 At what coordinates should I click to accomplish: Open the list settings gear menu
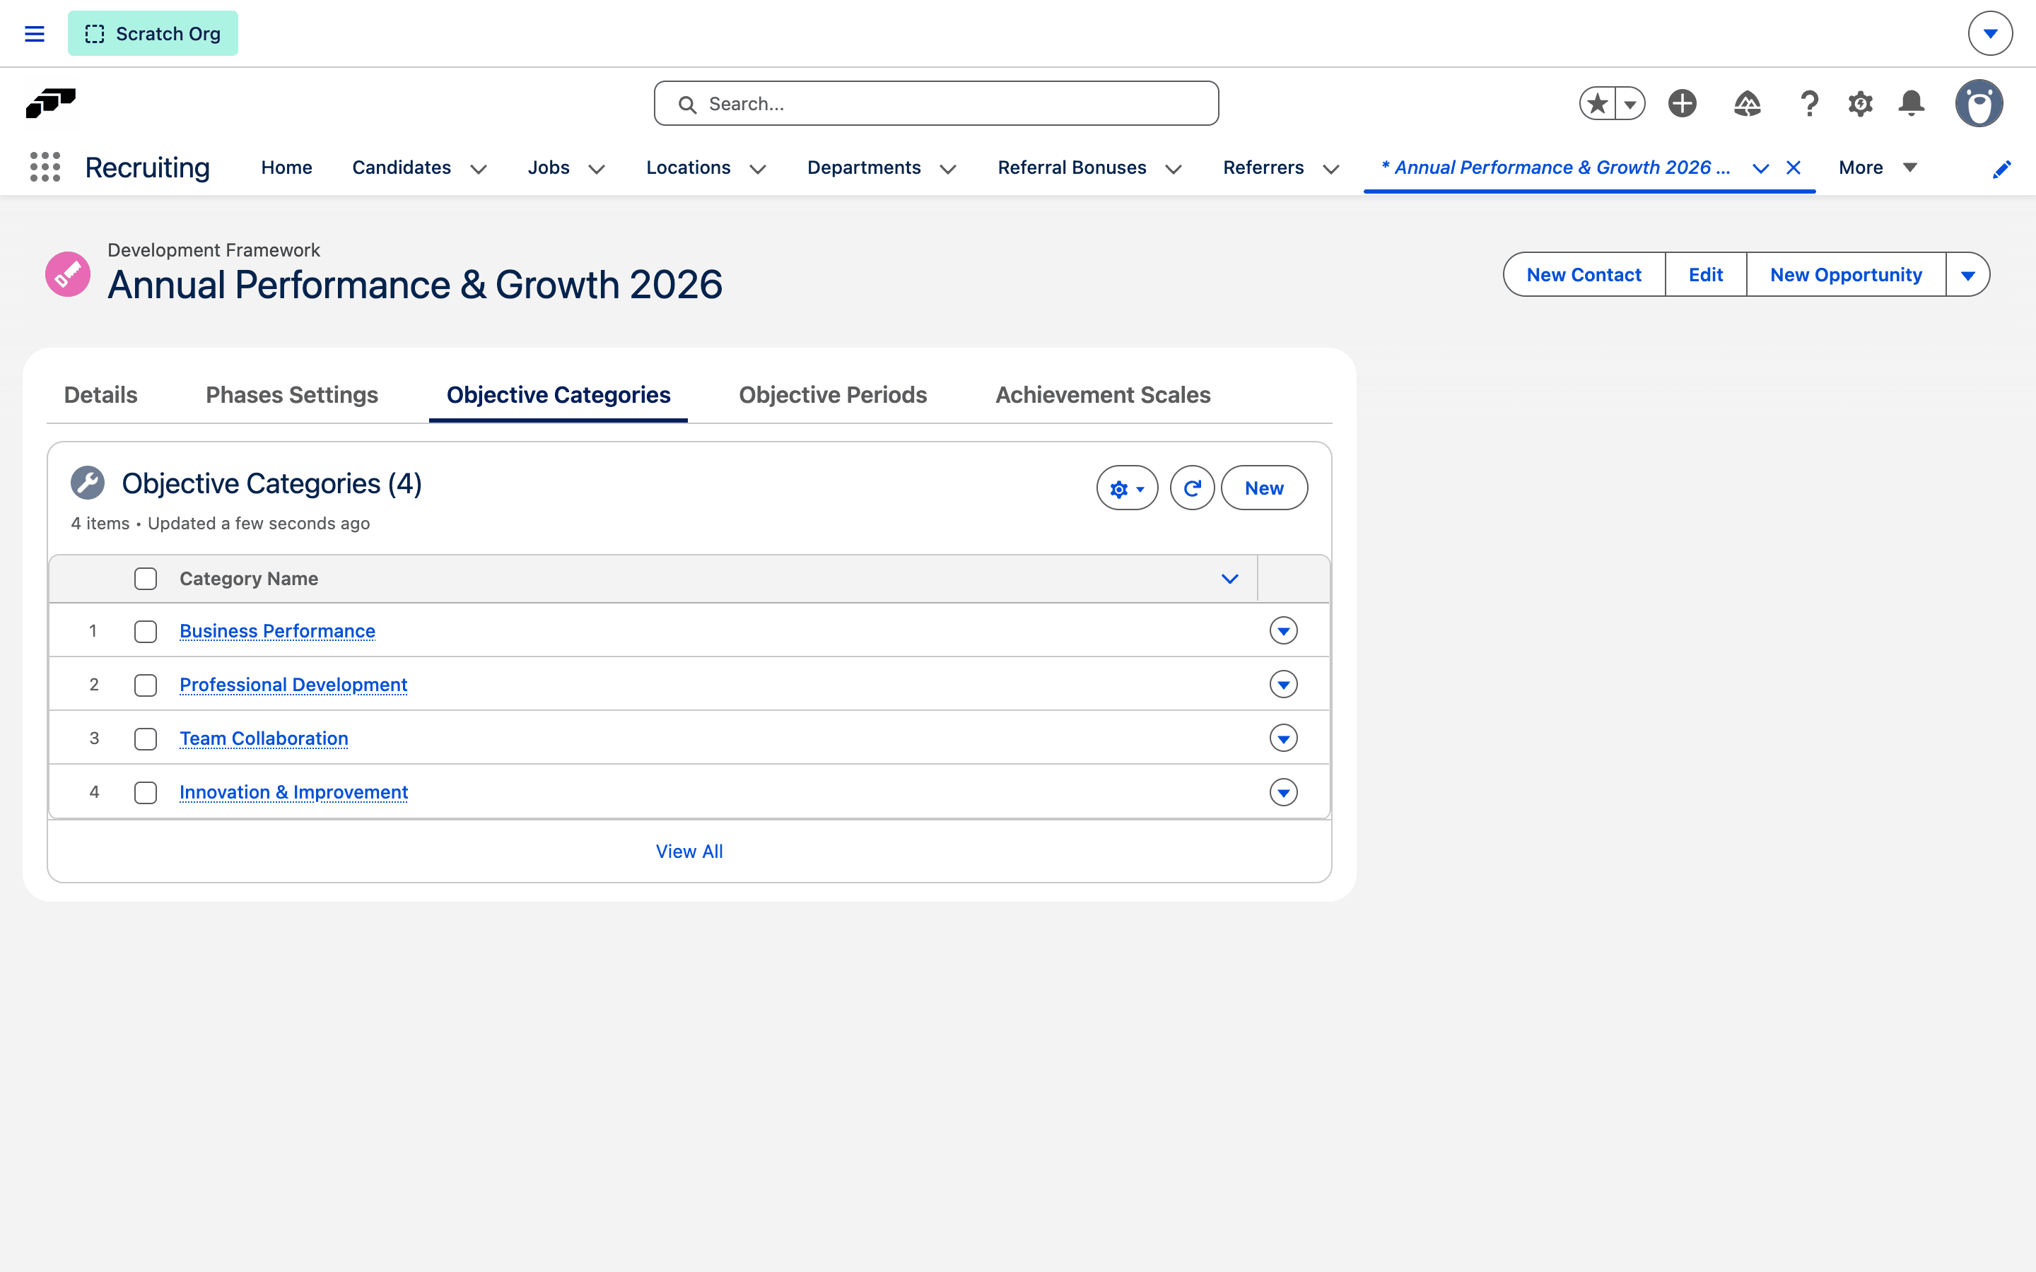coord(1127,488)
